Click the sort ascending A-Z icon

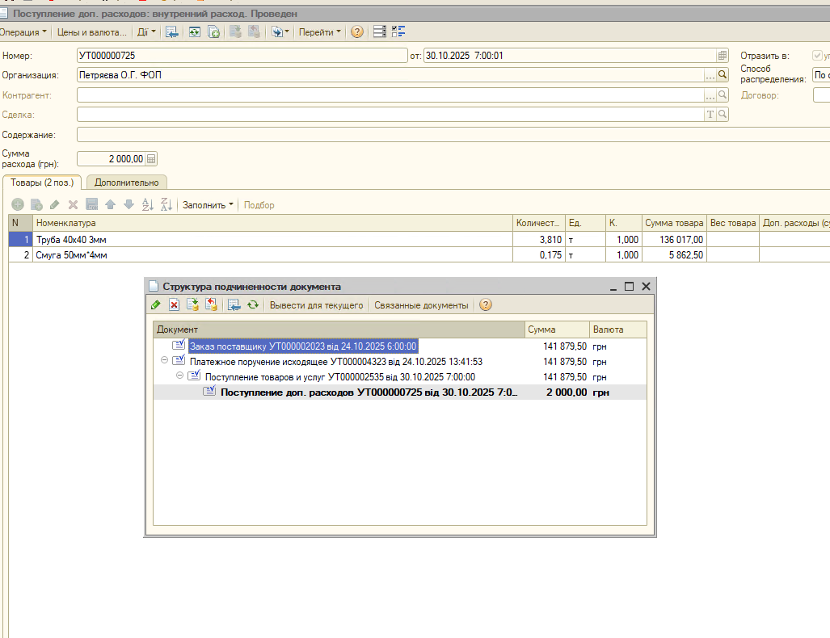coord(148,205)
